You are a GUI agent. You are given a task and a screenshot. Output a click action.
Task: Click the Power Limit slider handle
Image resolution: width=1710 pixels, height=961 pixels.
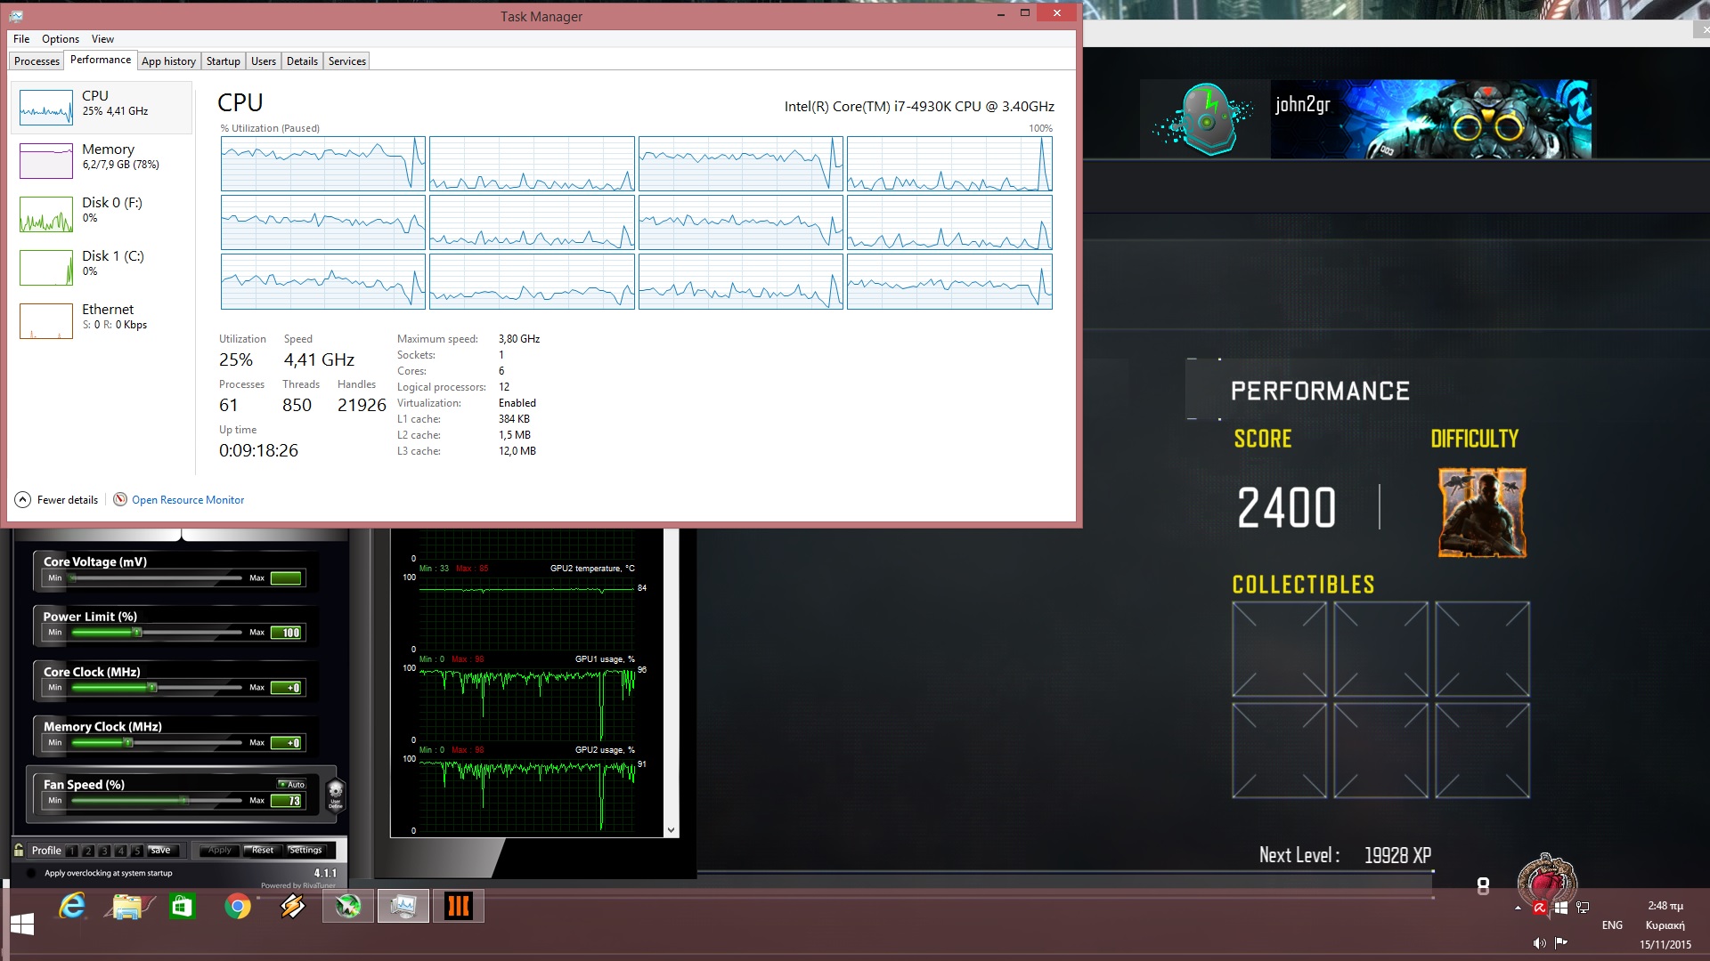(x=137, y=633)
